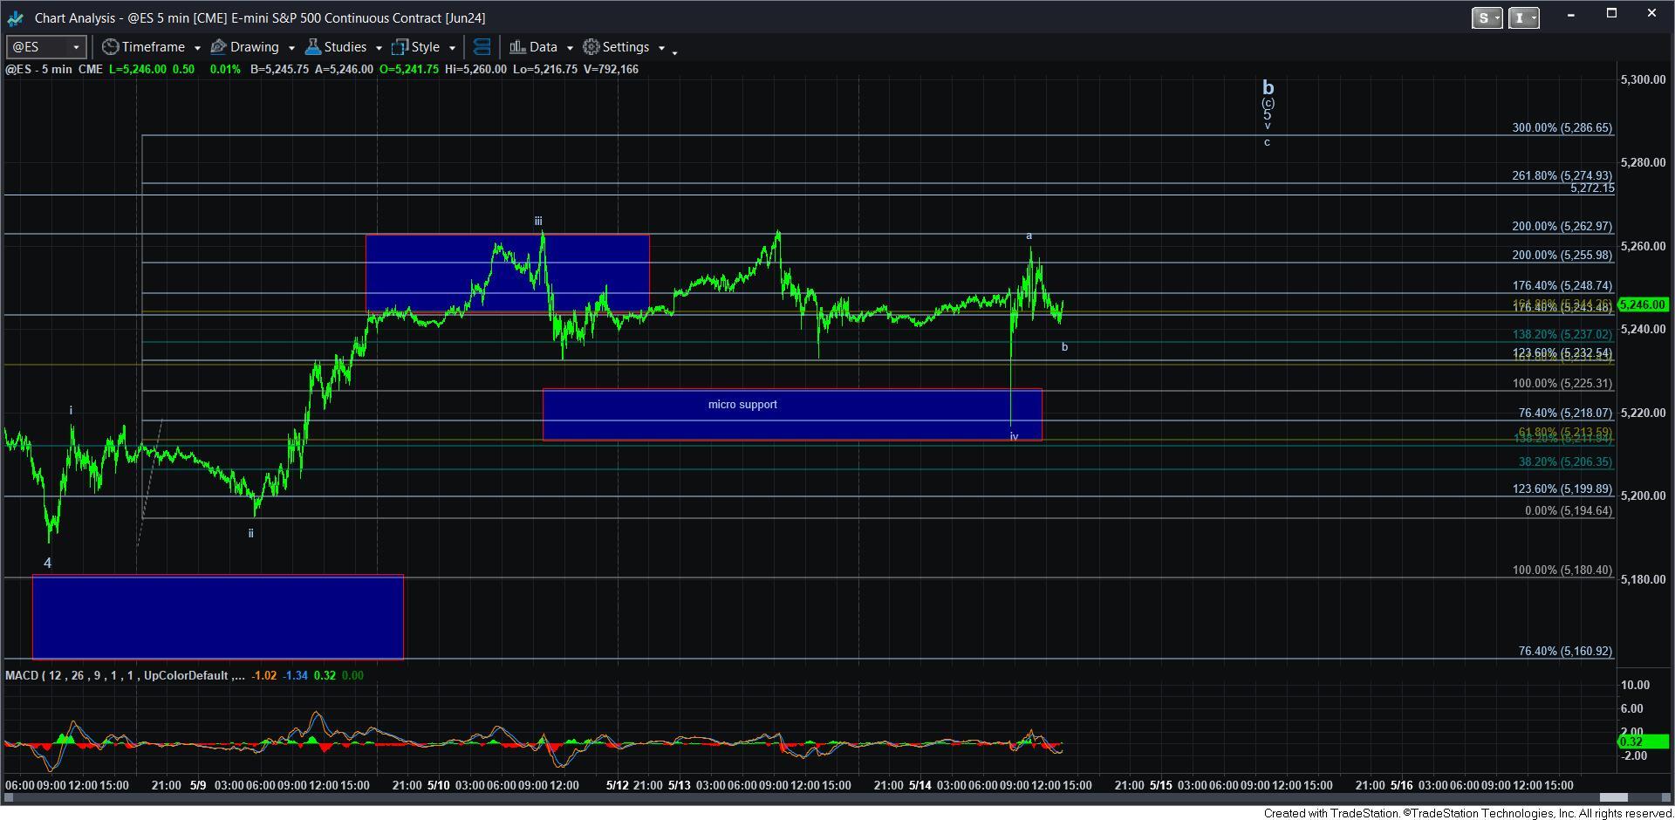Image resolution: width=1675 pixels, height=820 pixels.
Task: Expand the Studies dropdown arrow
Action: [379, 48]
